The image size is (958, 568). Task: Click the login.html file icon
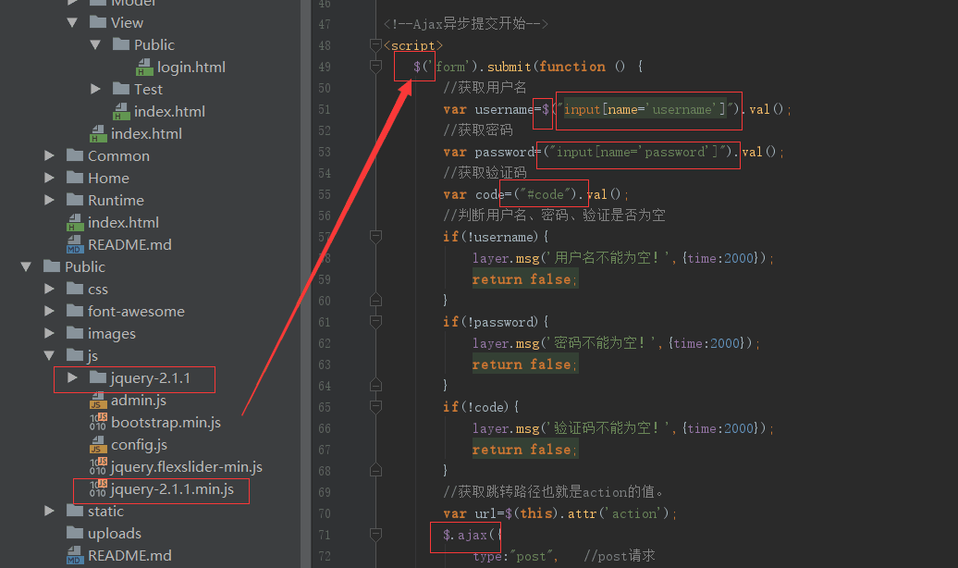144,67
